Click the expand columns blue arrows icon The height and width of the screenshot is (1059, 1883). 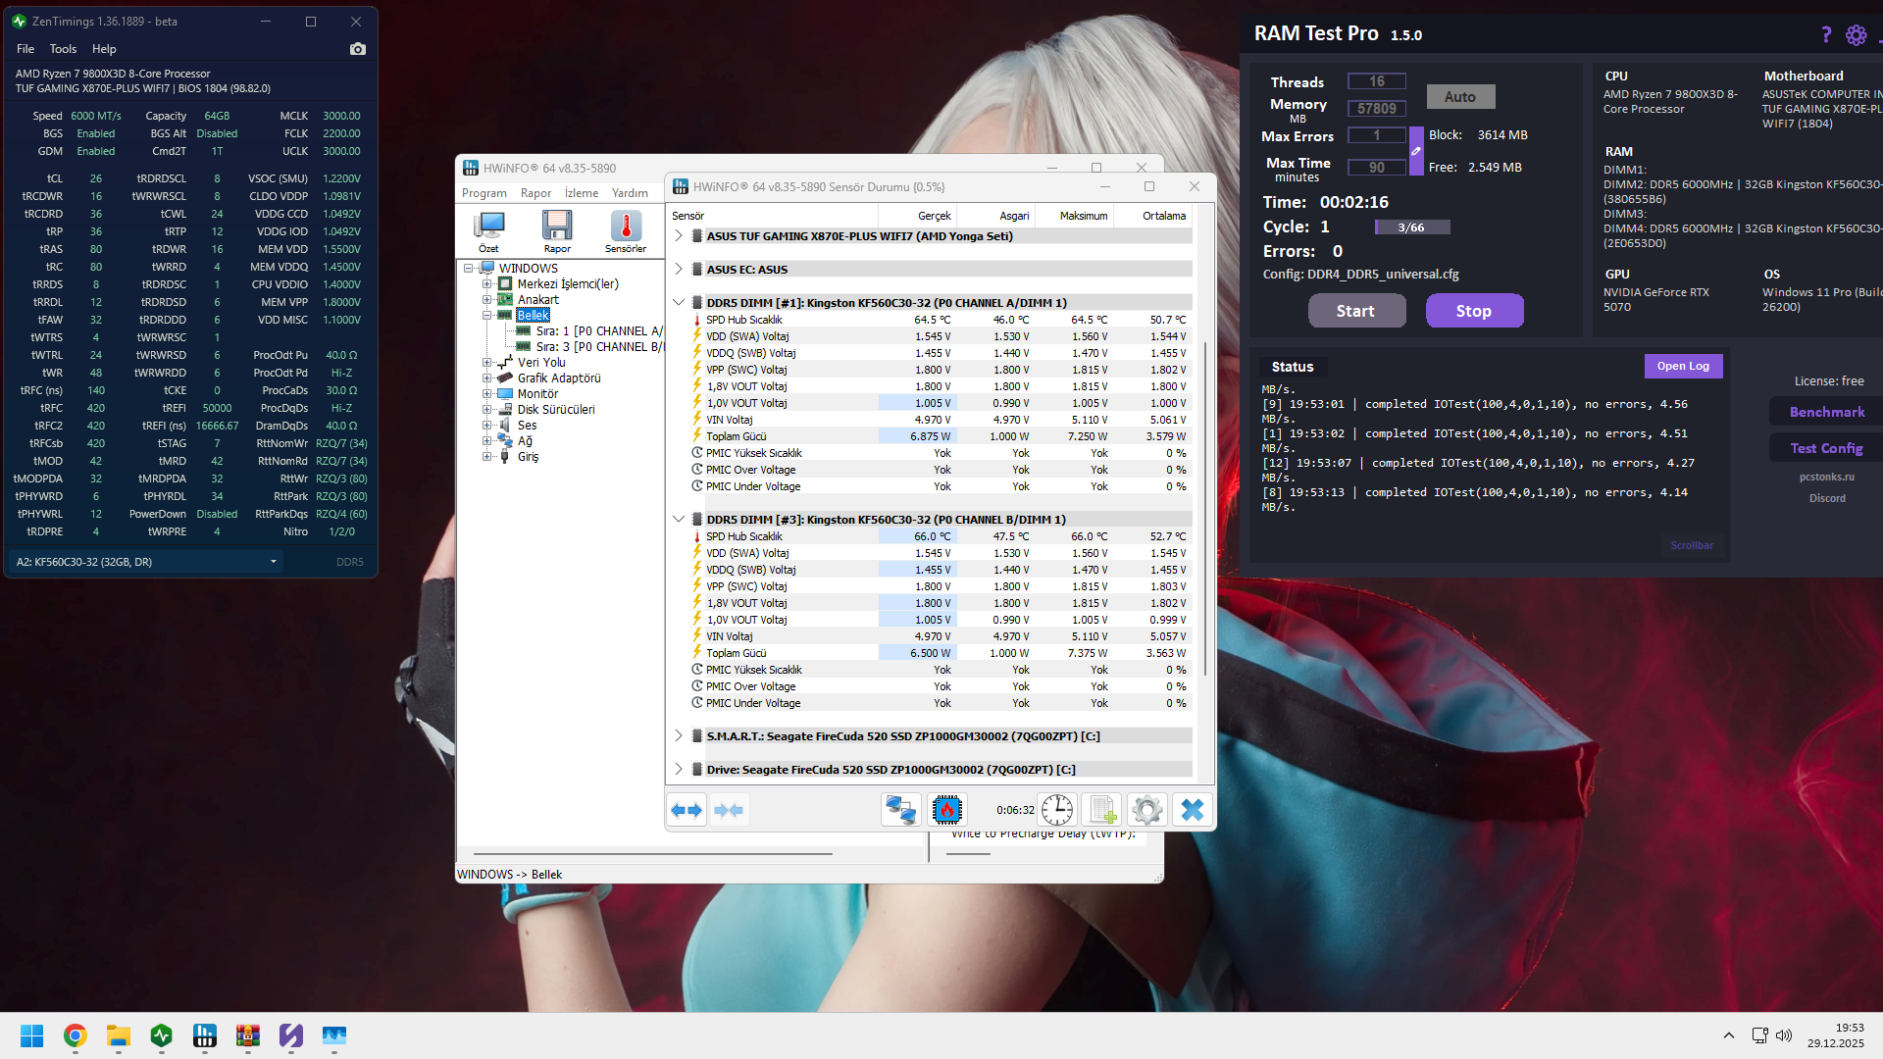click(x=687, y=810)
